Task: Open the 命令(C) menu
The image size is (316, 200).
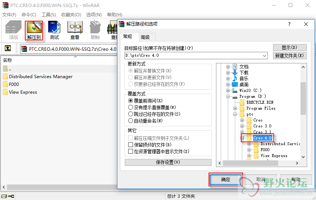Action: (29, 15)
